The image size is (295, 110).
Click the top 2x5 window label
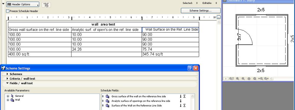[261, 10]
